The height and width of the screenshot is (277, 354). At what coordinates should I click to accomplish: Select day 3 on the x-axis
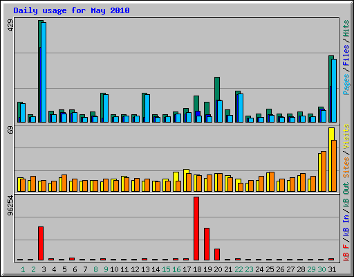[x=44, y=269]
